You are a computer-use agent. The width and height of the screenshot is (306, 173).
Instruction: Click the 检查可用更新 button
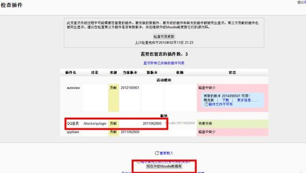(164, 37)
